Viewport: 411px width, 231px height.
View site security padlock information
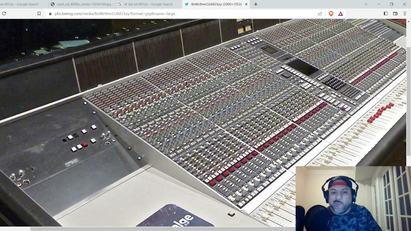50,14
